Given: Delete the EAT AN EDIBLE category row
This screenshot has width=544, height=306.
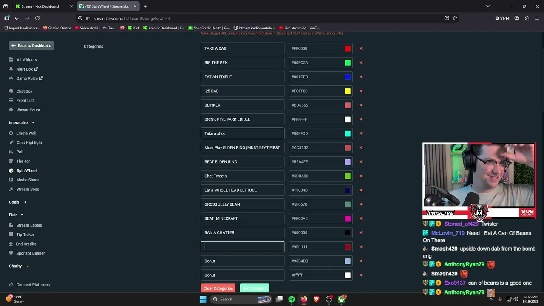Looking at the screenshot, I should coord(361,77).
